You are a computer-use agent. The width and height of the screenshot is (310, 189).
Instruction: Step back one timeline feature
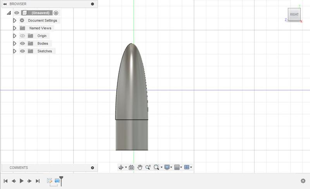(14, 181)
